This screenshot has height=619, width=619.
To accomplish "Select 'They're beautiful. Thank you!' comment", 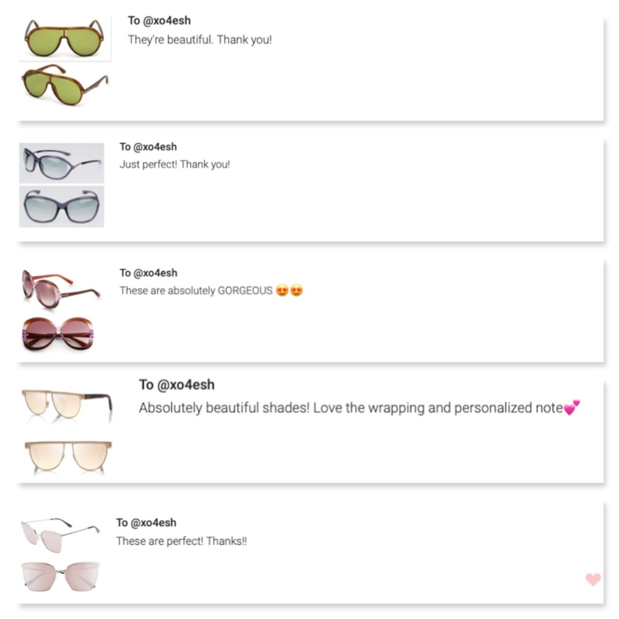I will (199, 40).
